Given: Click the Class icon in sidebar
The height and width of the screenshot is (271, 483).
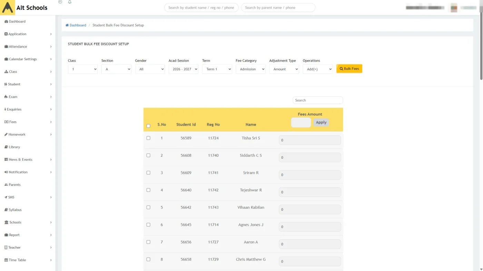Looking at the screenshot, I should (x=6, y=72).
